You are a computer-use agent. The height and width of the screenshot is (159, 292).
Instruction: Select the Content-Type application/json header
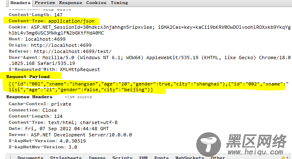pyautogui.click(x=52, y=21)
